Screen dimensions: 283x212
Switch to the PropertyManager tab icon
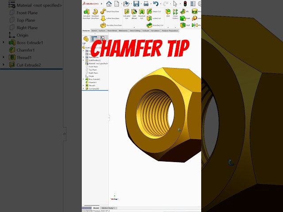pyautogui.click(x=94, y=38)
